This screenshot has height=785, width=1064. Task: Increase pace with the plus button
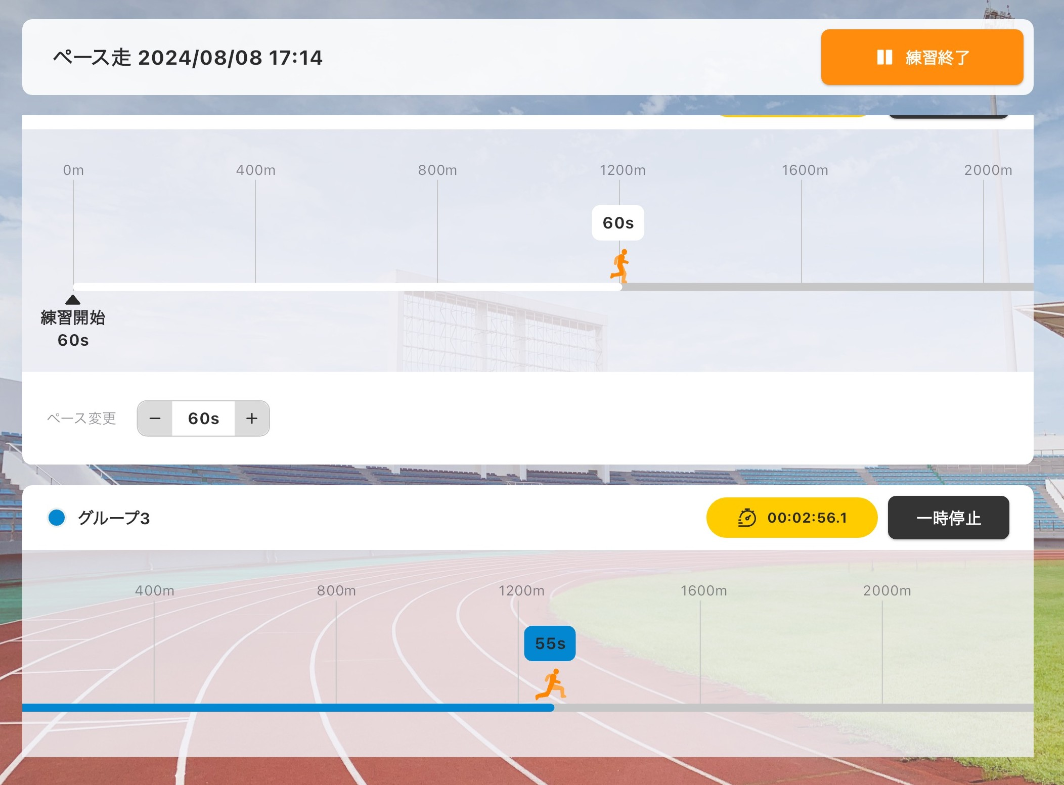tap(252, 419)
